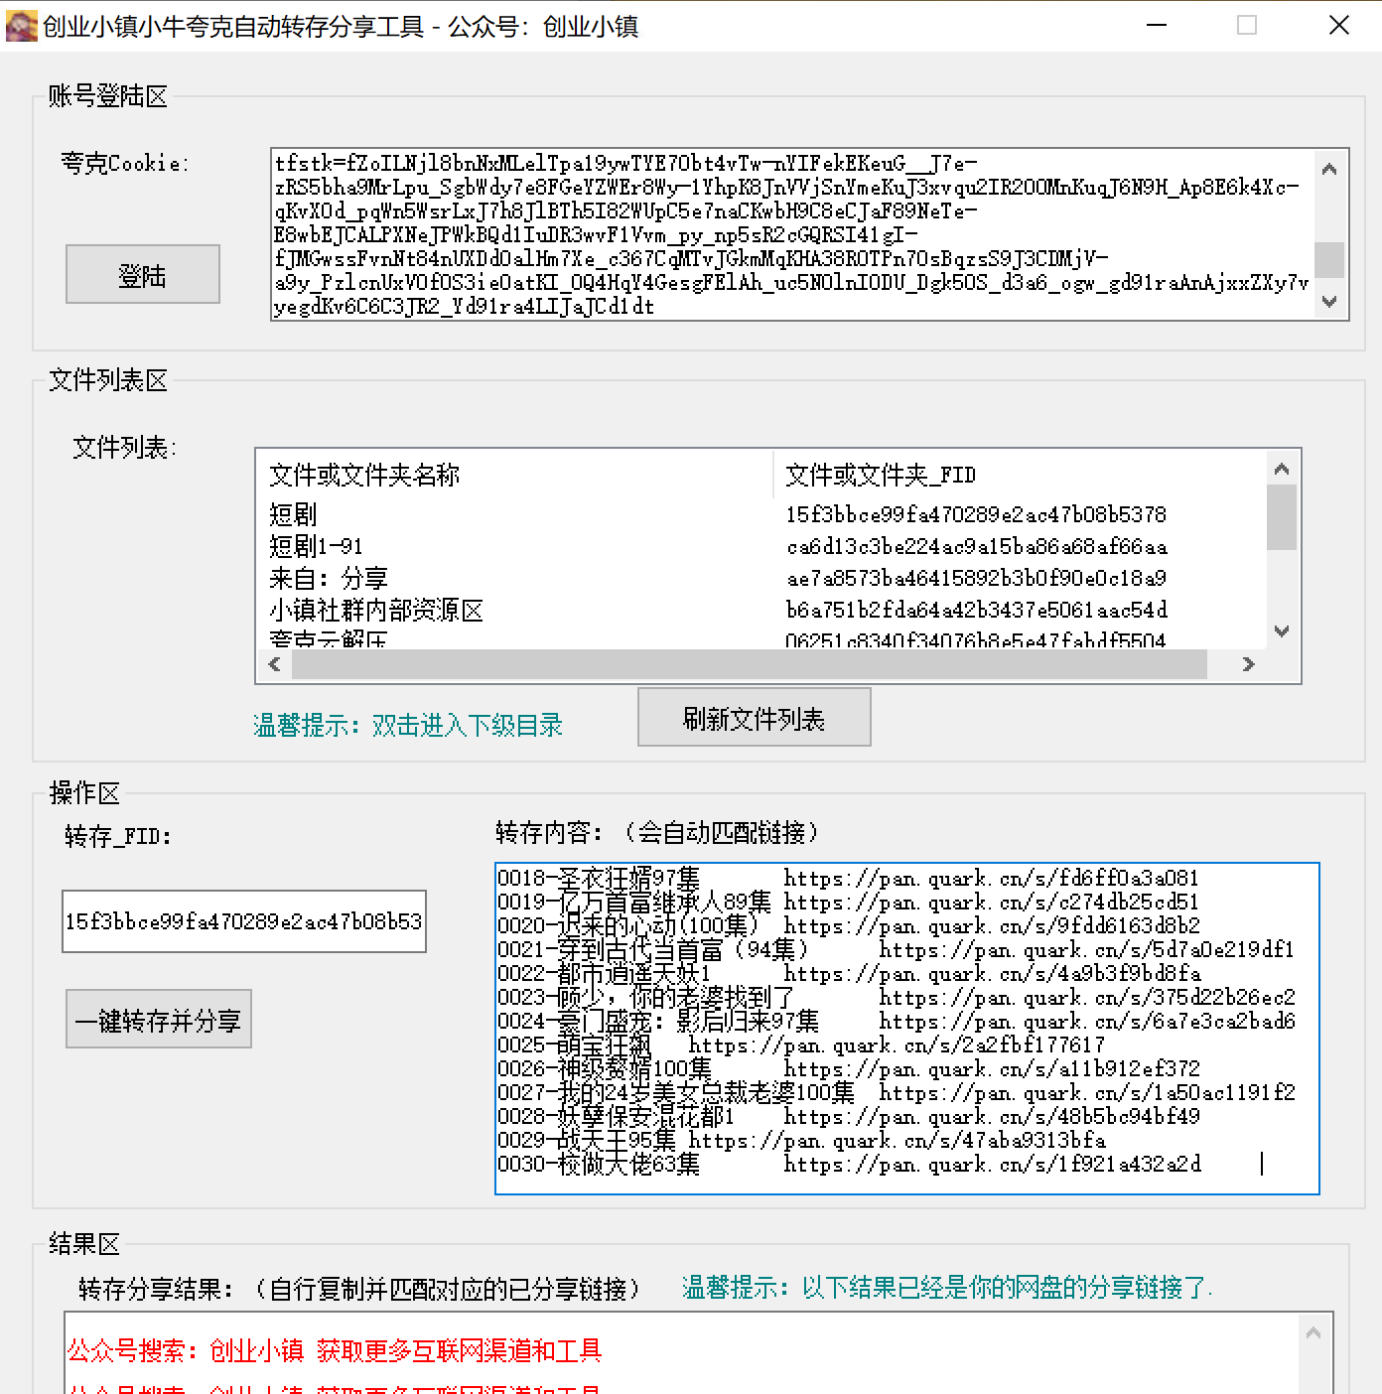
Task: Click the cookie box scroll-up arrow
Action: point(1330,168)
